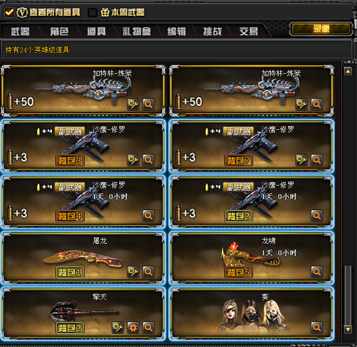Switch to 武器 tab

20,31
